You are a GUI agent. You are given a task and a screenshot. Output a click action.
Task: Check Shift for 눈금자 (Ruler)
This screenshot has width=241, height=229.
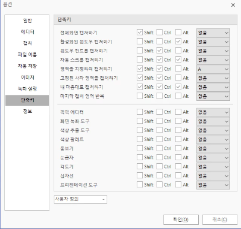[x=140, y=157]
